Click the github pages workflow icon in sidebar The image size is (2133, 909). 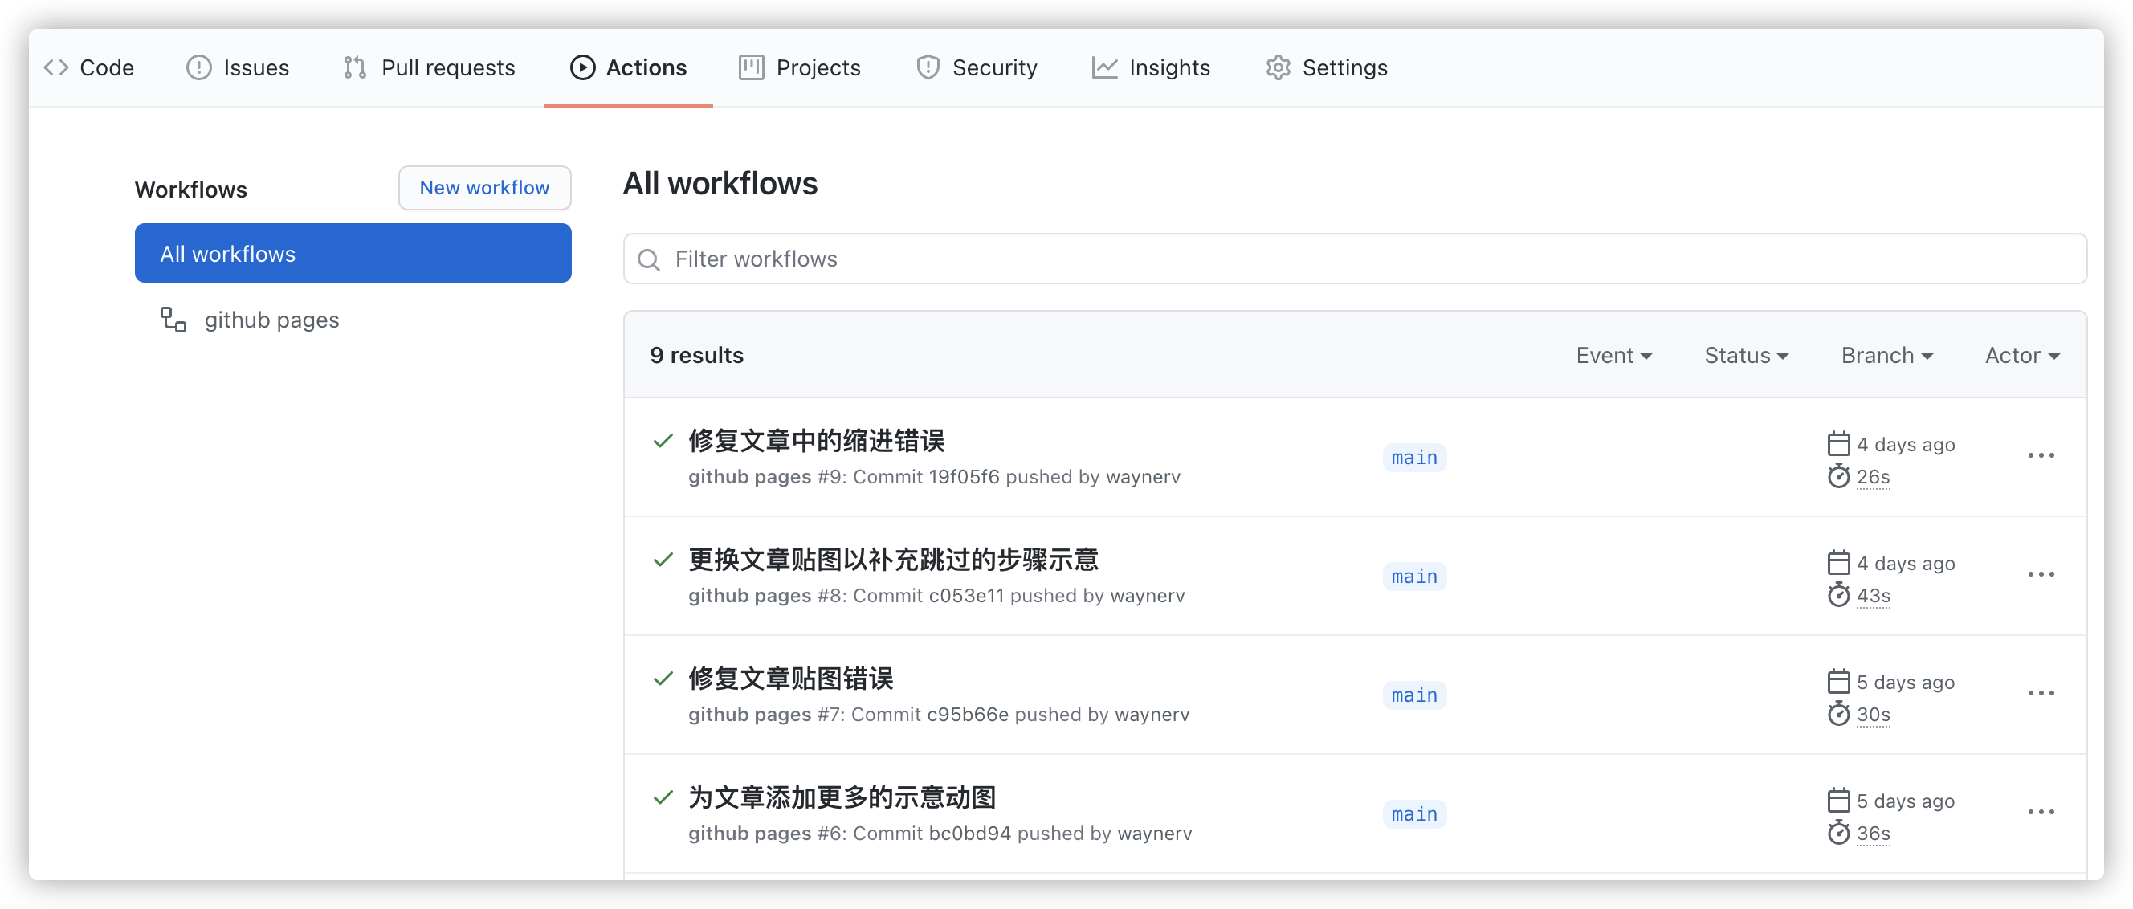(173, 320)
